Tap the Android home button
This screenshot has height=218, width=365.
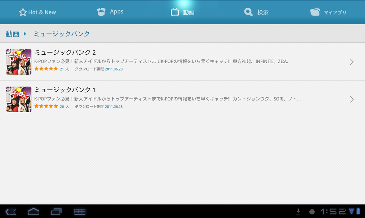click(x=34, y=212)
